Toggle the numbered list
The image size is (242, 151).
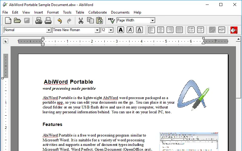click(x=191, y=30)
